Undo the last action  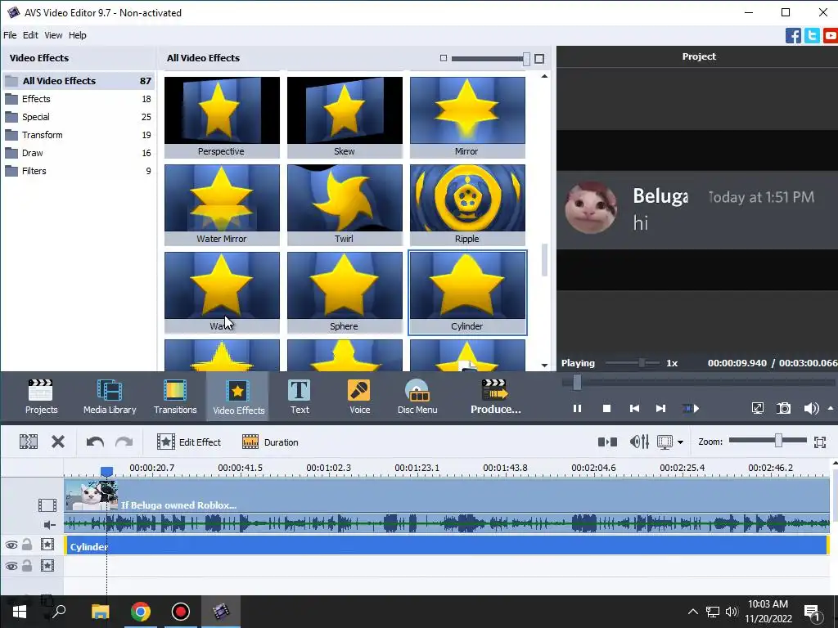click(x=95, y=442)
